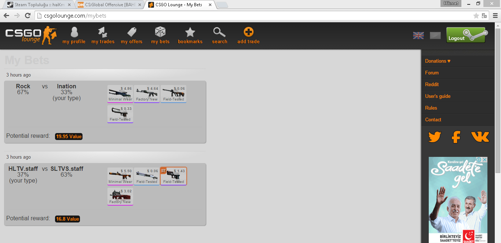Click the address bar URL field
The height and width of the screenshot is (243, 501).
coord(253,16)
